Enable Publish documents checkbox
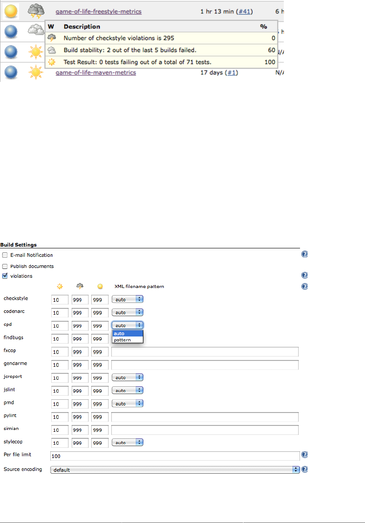 pyautogui.click(x=5, y=266)
